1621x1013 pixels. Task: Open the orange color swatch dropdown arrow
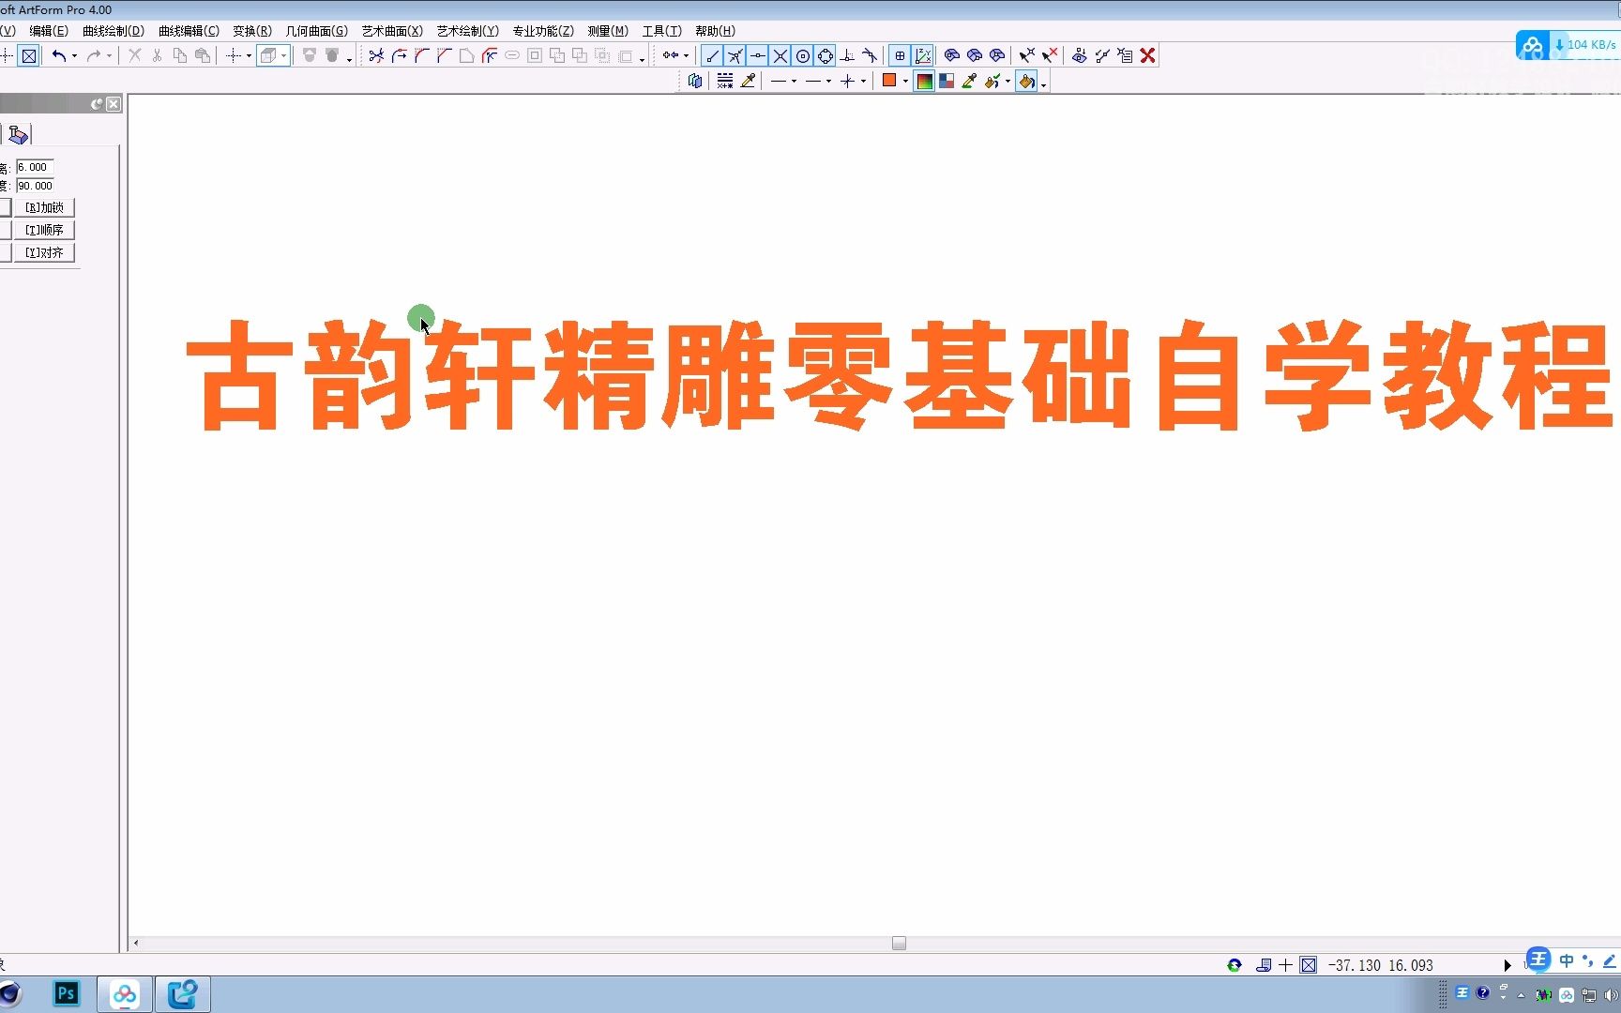point(905,82)
